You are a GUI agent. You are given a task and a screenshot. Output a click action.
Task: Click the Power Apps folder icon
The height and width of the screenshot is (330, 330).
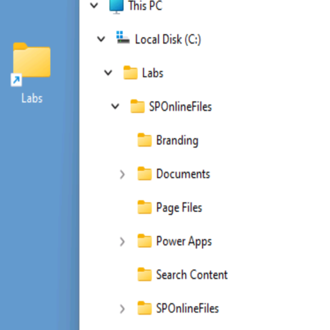coord(145,241)
